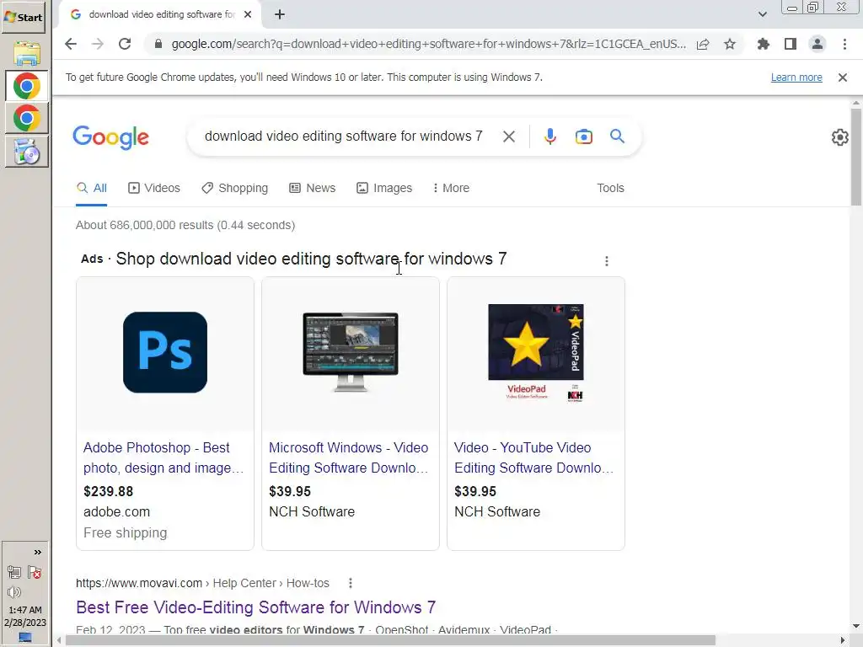Toggle the Chrome side panel

click(791, 44)
